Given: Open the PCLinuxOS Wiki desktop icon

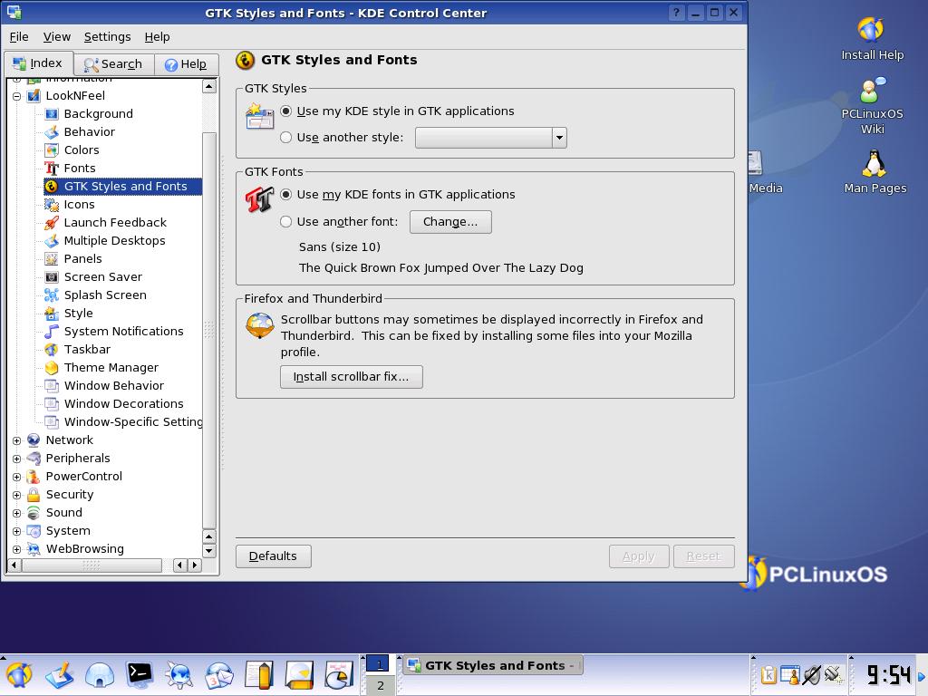Looking at the screenshot, I should pos(871,90).
